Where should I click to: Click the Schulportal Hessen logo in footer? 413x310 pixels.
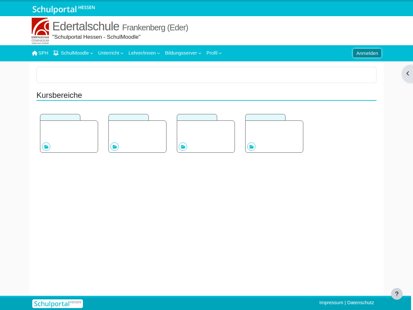click(x=57, y=304)
